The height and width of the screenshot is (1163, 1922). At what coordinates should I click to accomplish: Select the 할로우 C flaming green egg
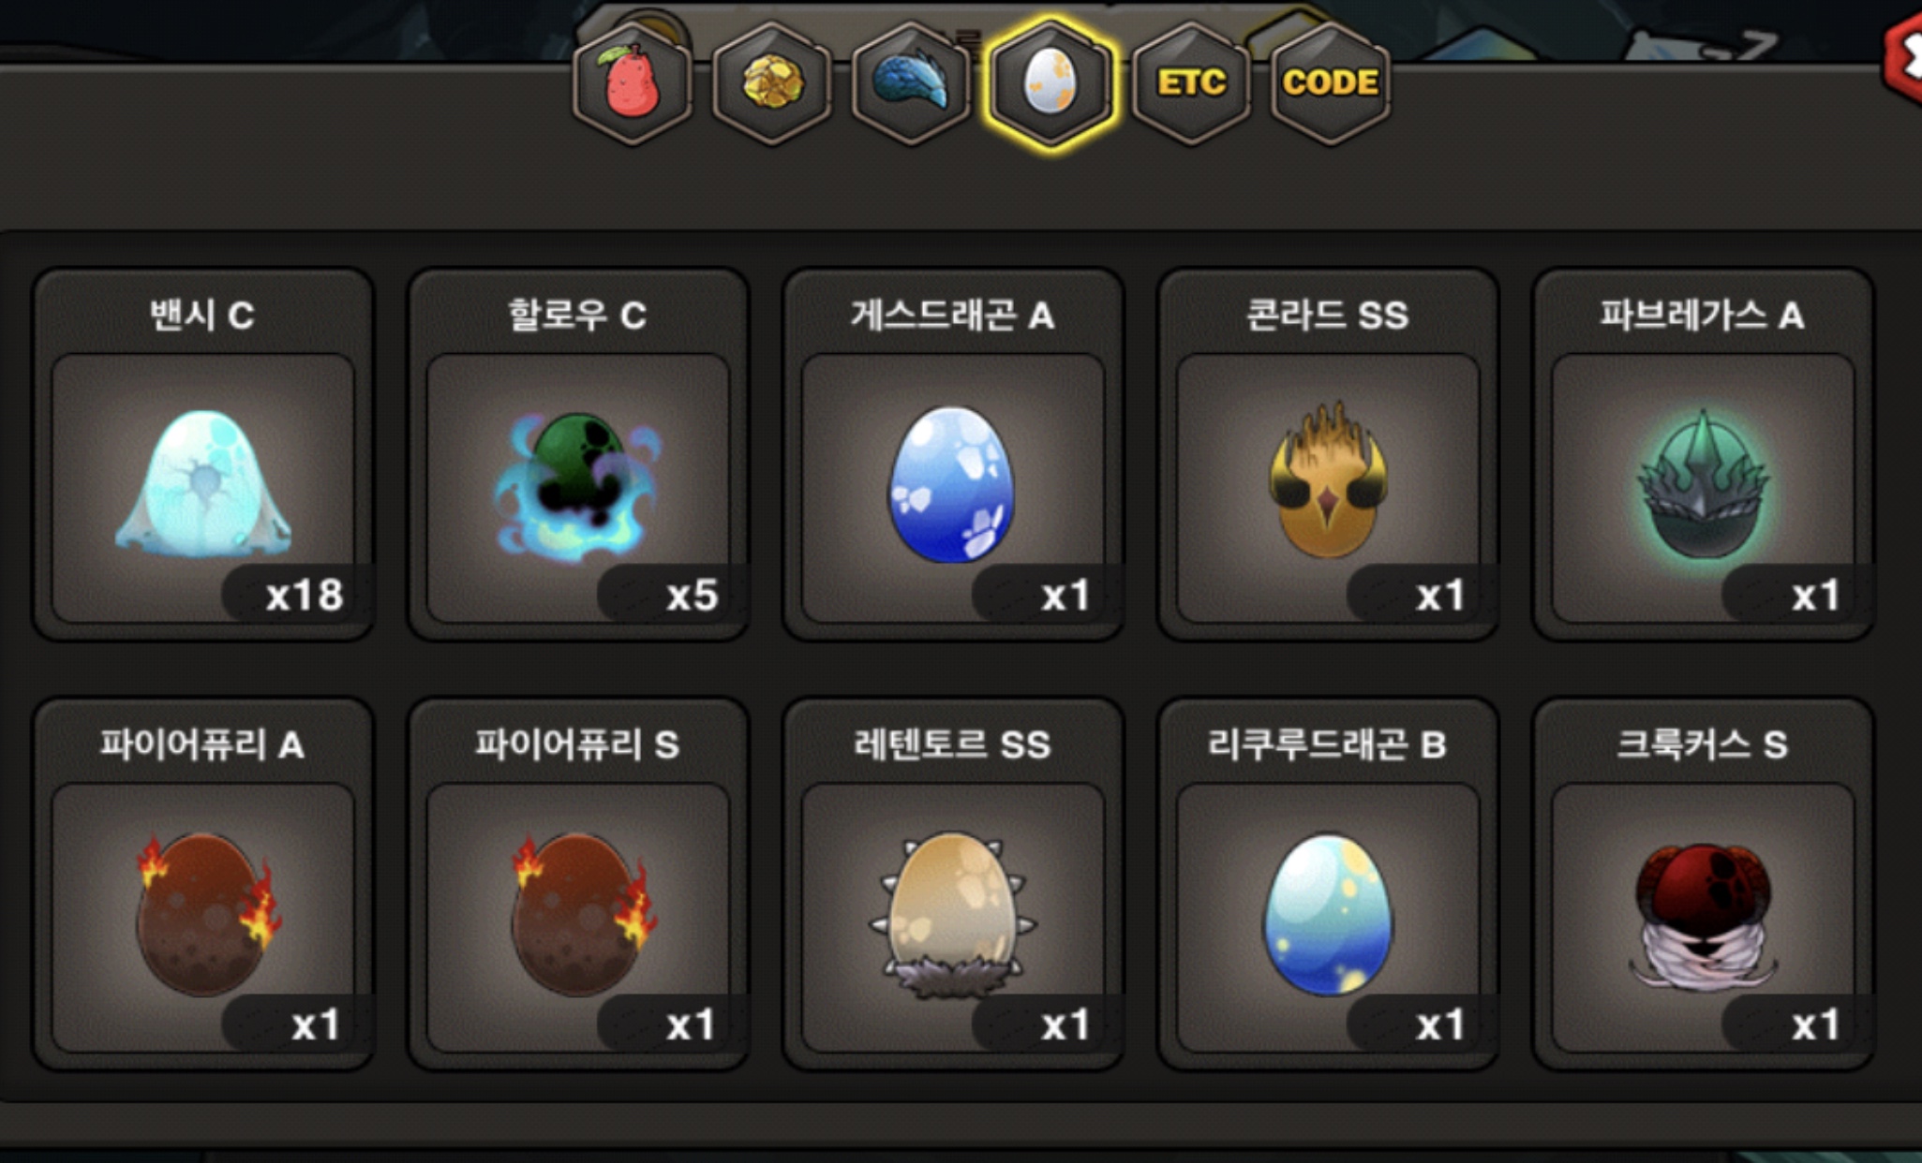tap(578, 454)
